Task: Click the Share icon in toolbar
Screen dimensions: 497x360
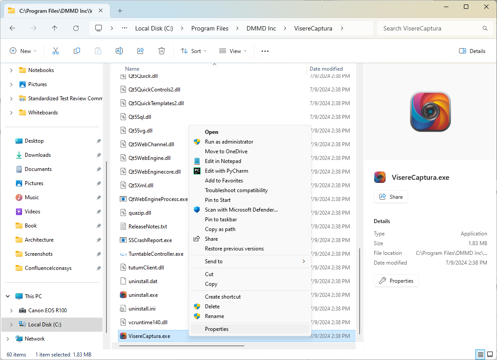Action: tap(140, 51)
